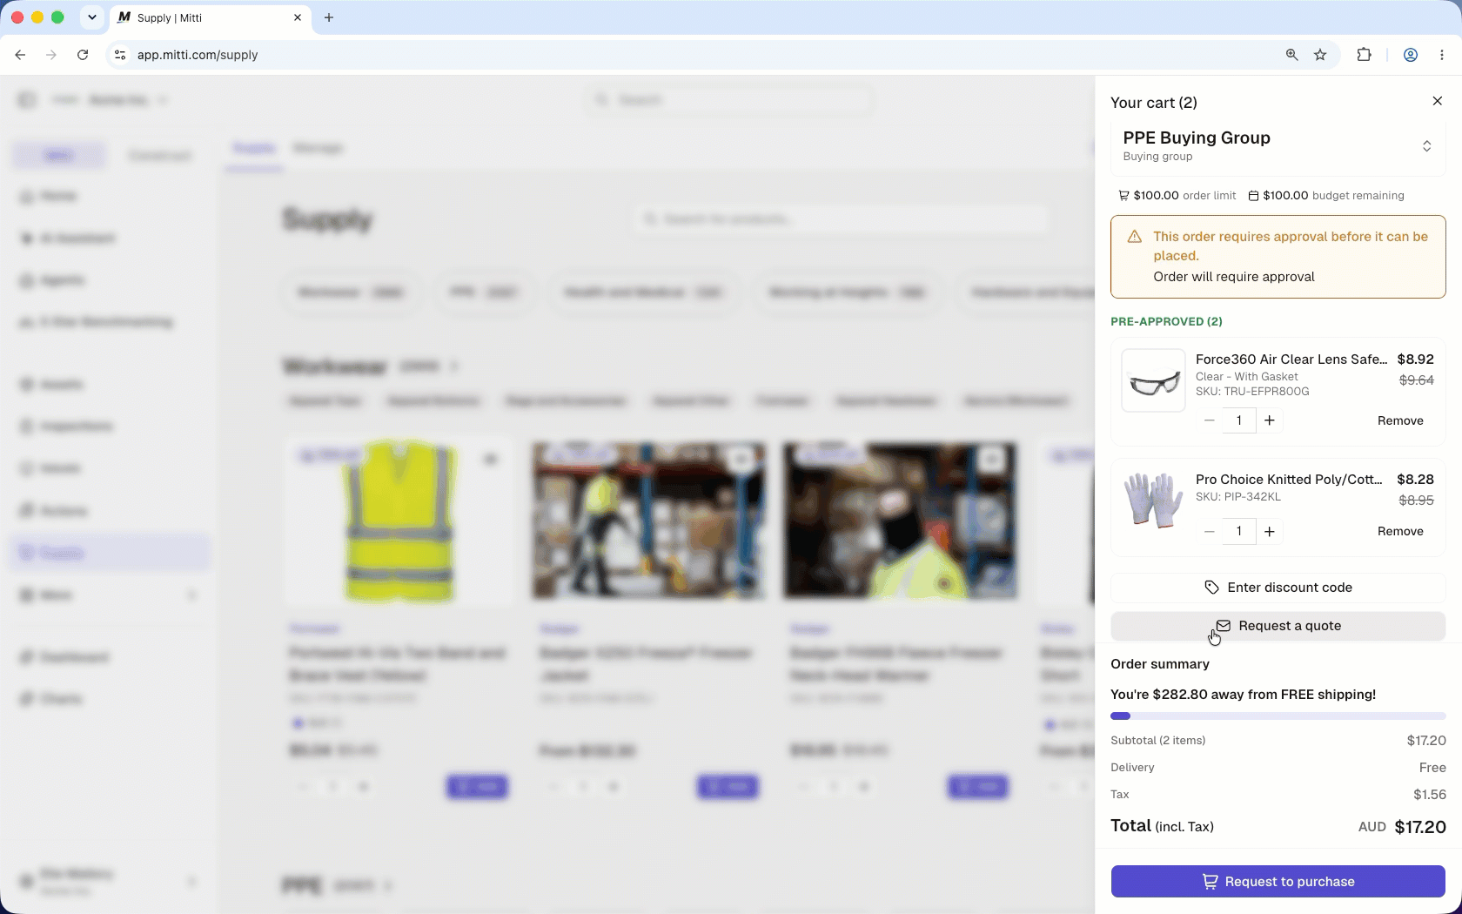Open Chrome profile icon
The width and height of the screenshot is (1462, 914).
point(1411,55)
